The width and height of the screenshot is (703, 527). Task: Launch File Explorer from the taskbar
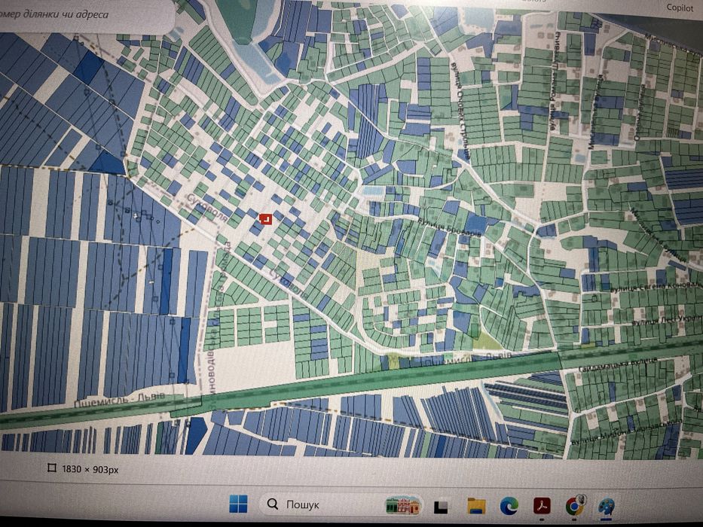[475, 506]
